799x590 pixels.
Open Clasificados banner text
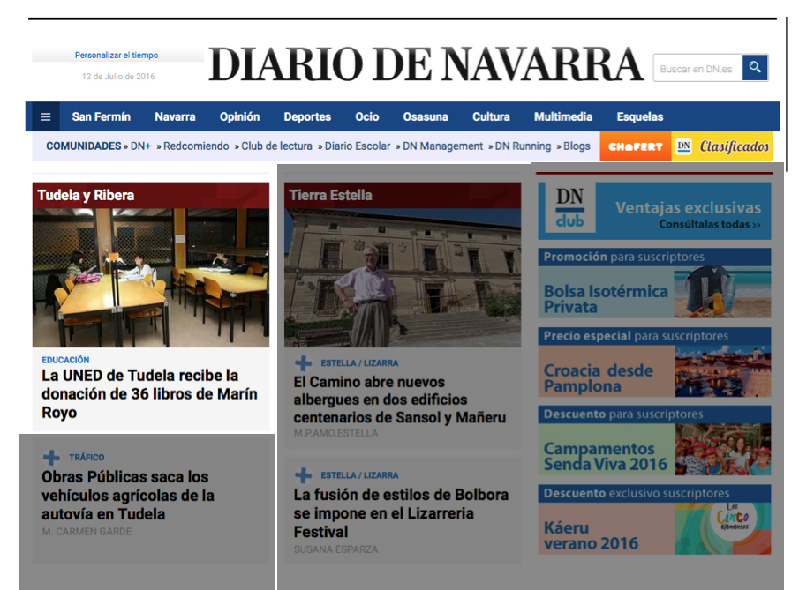[734, 146]
